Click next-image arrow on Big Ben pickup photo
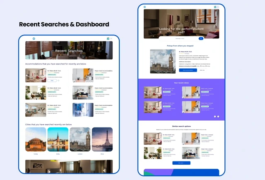The height and width of the screenshot is (180, 265). (173, 62)
